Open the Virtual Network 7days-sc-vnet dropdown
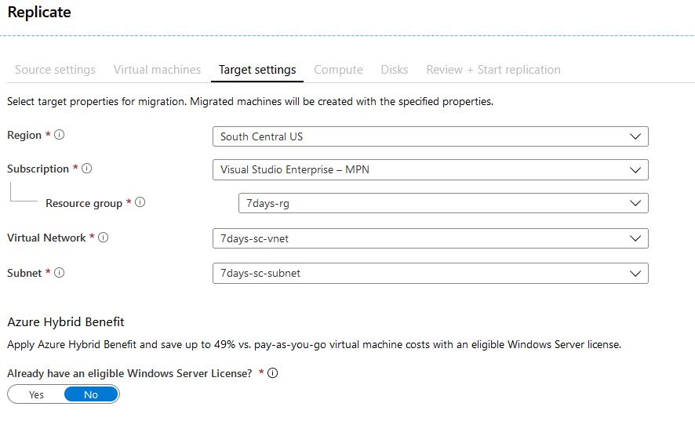Viewport: 695px width, 432px height. click(431, 238)
